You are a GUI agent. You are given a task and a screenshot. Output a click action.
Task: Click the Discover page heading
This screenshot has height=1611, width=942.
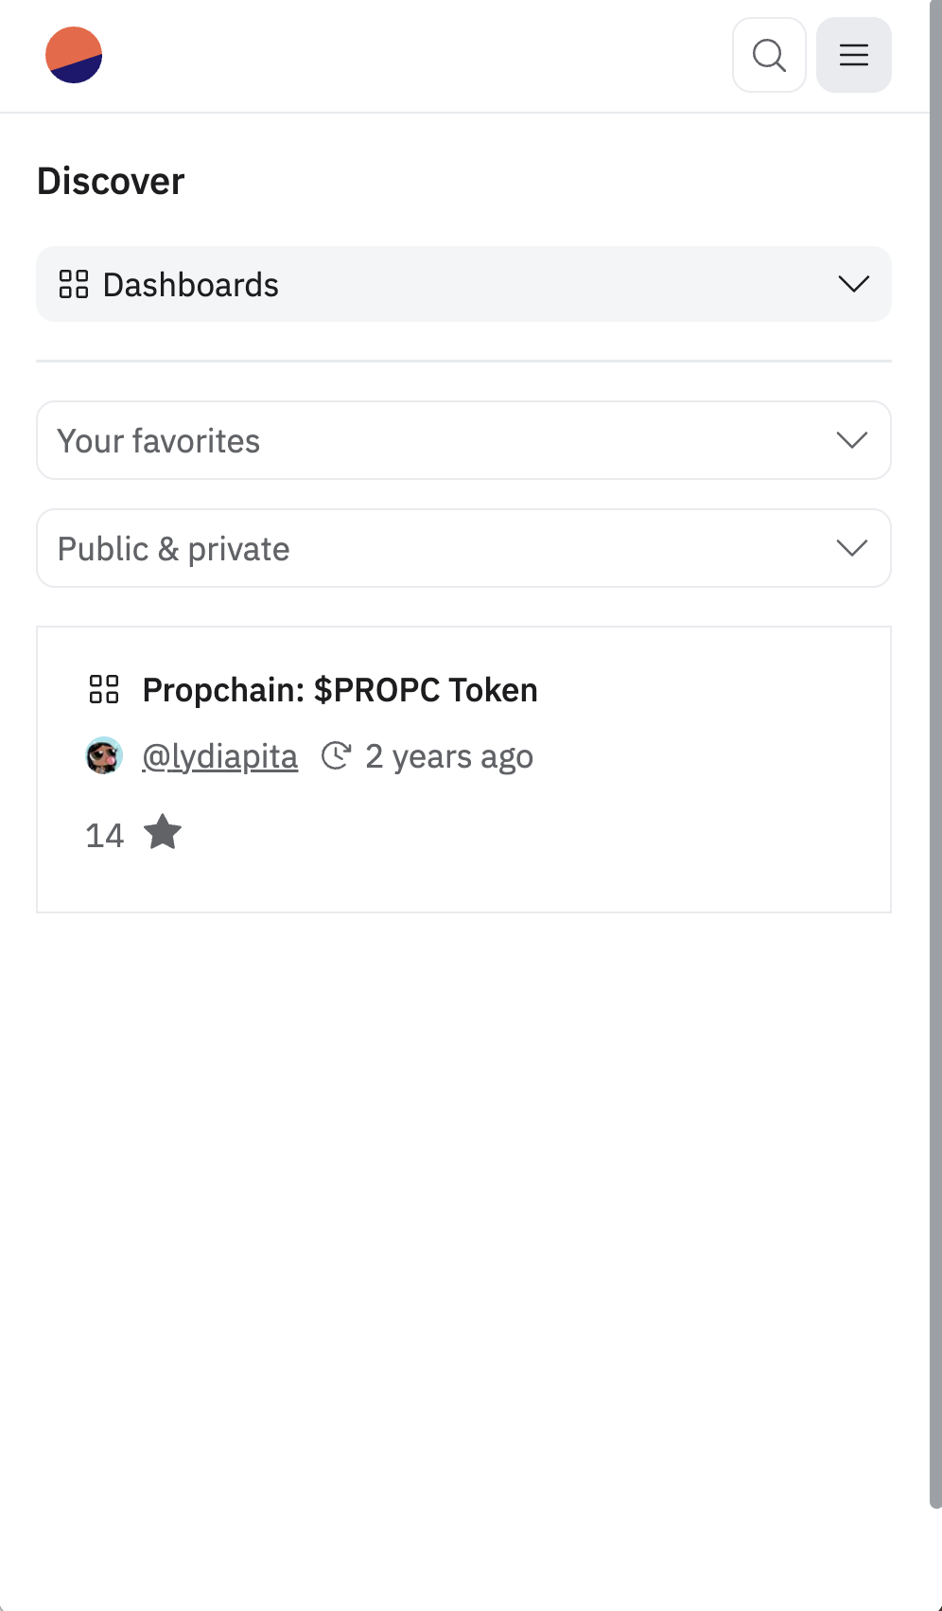pos(111,181)
